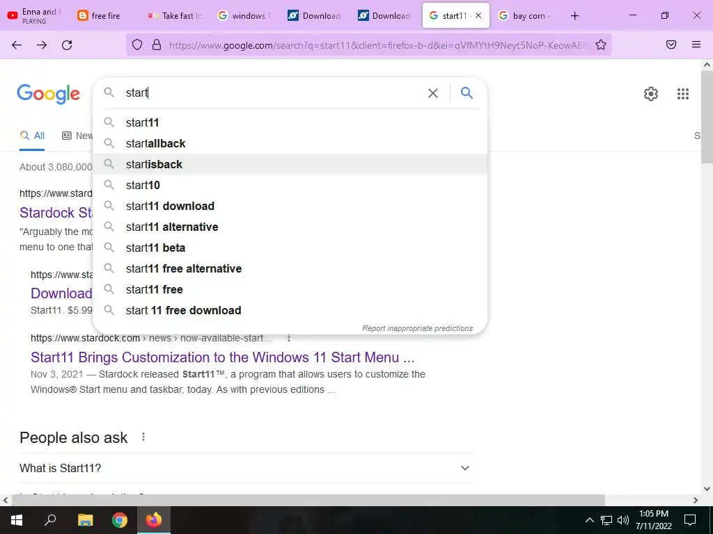This screenshot has height=534, width=713.
Task: Open result options for stardock.com news result
Action: tap(289, 338)
